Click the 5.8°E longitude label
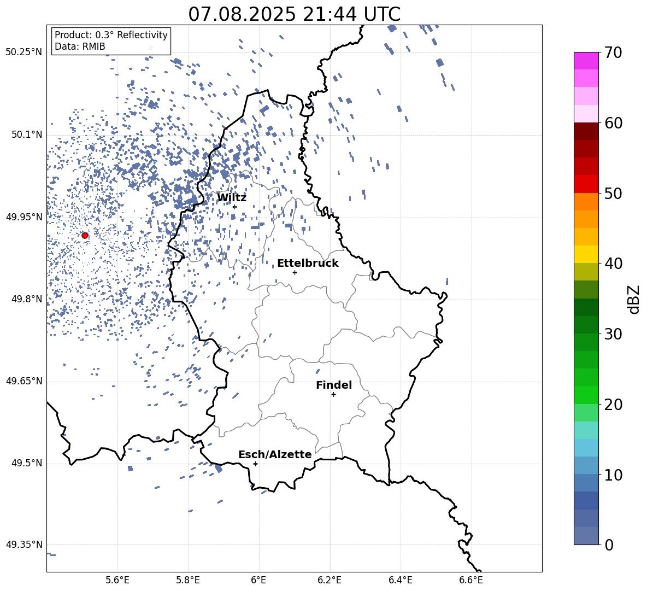Screen dimensions: 647x591 coord(188,580)
